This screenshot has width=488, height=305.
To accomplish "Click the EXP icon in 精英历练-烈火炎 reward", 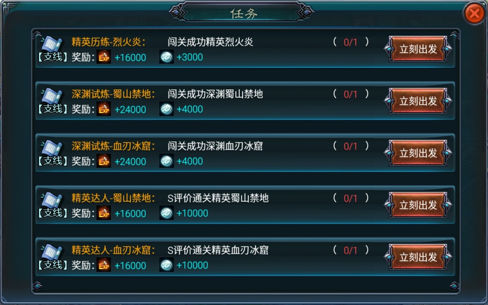I will pos(104,57).
